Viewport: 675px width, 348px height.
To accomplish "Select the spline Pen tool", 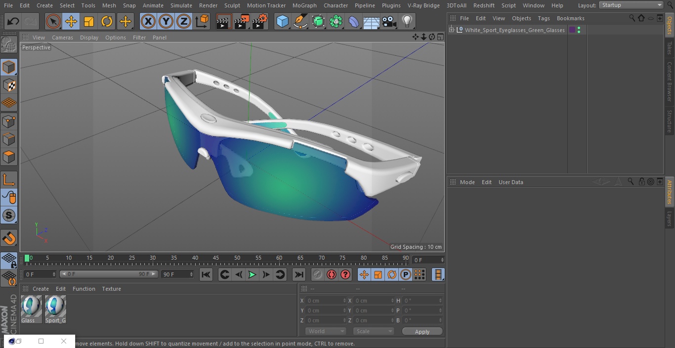I will point(300,22).
